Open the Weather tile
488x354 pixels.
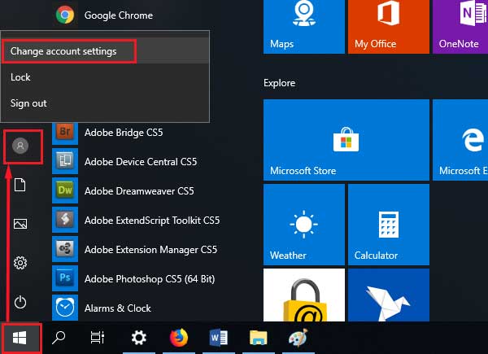tap(304, 225)
